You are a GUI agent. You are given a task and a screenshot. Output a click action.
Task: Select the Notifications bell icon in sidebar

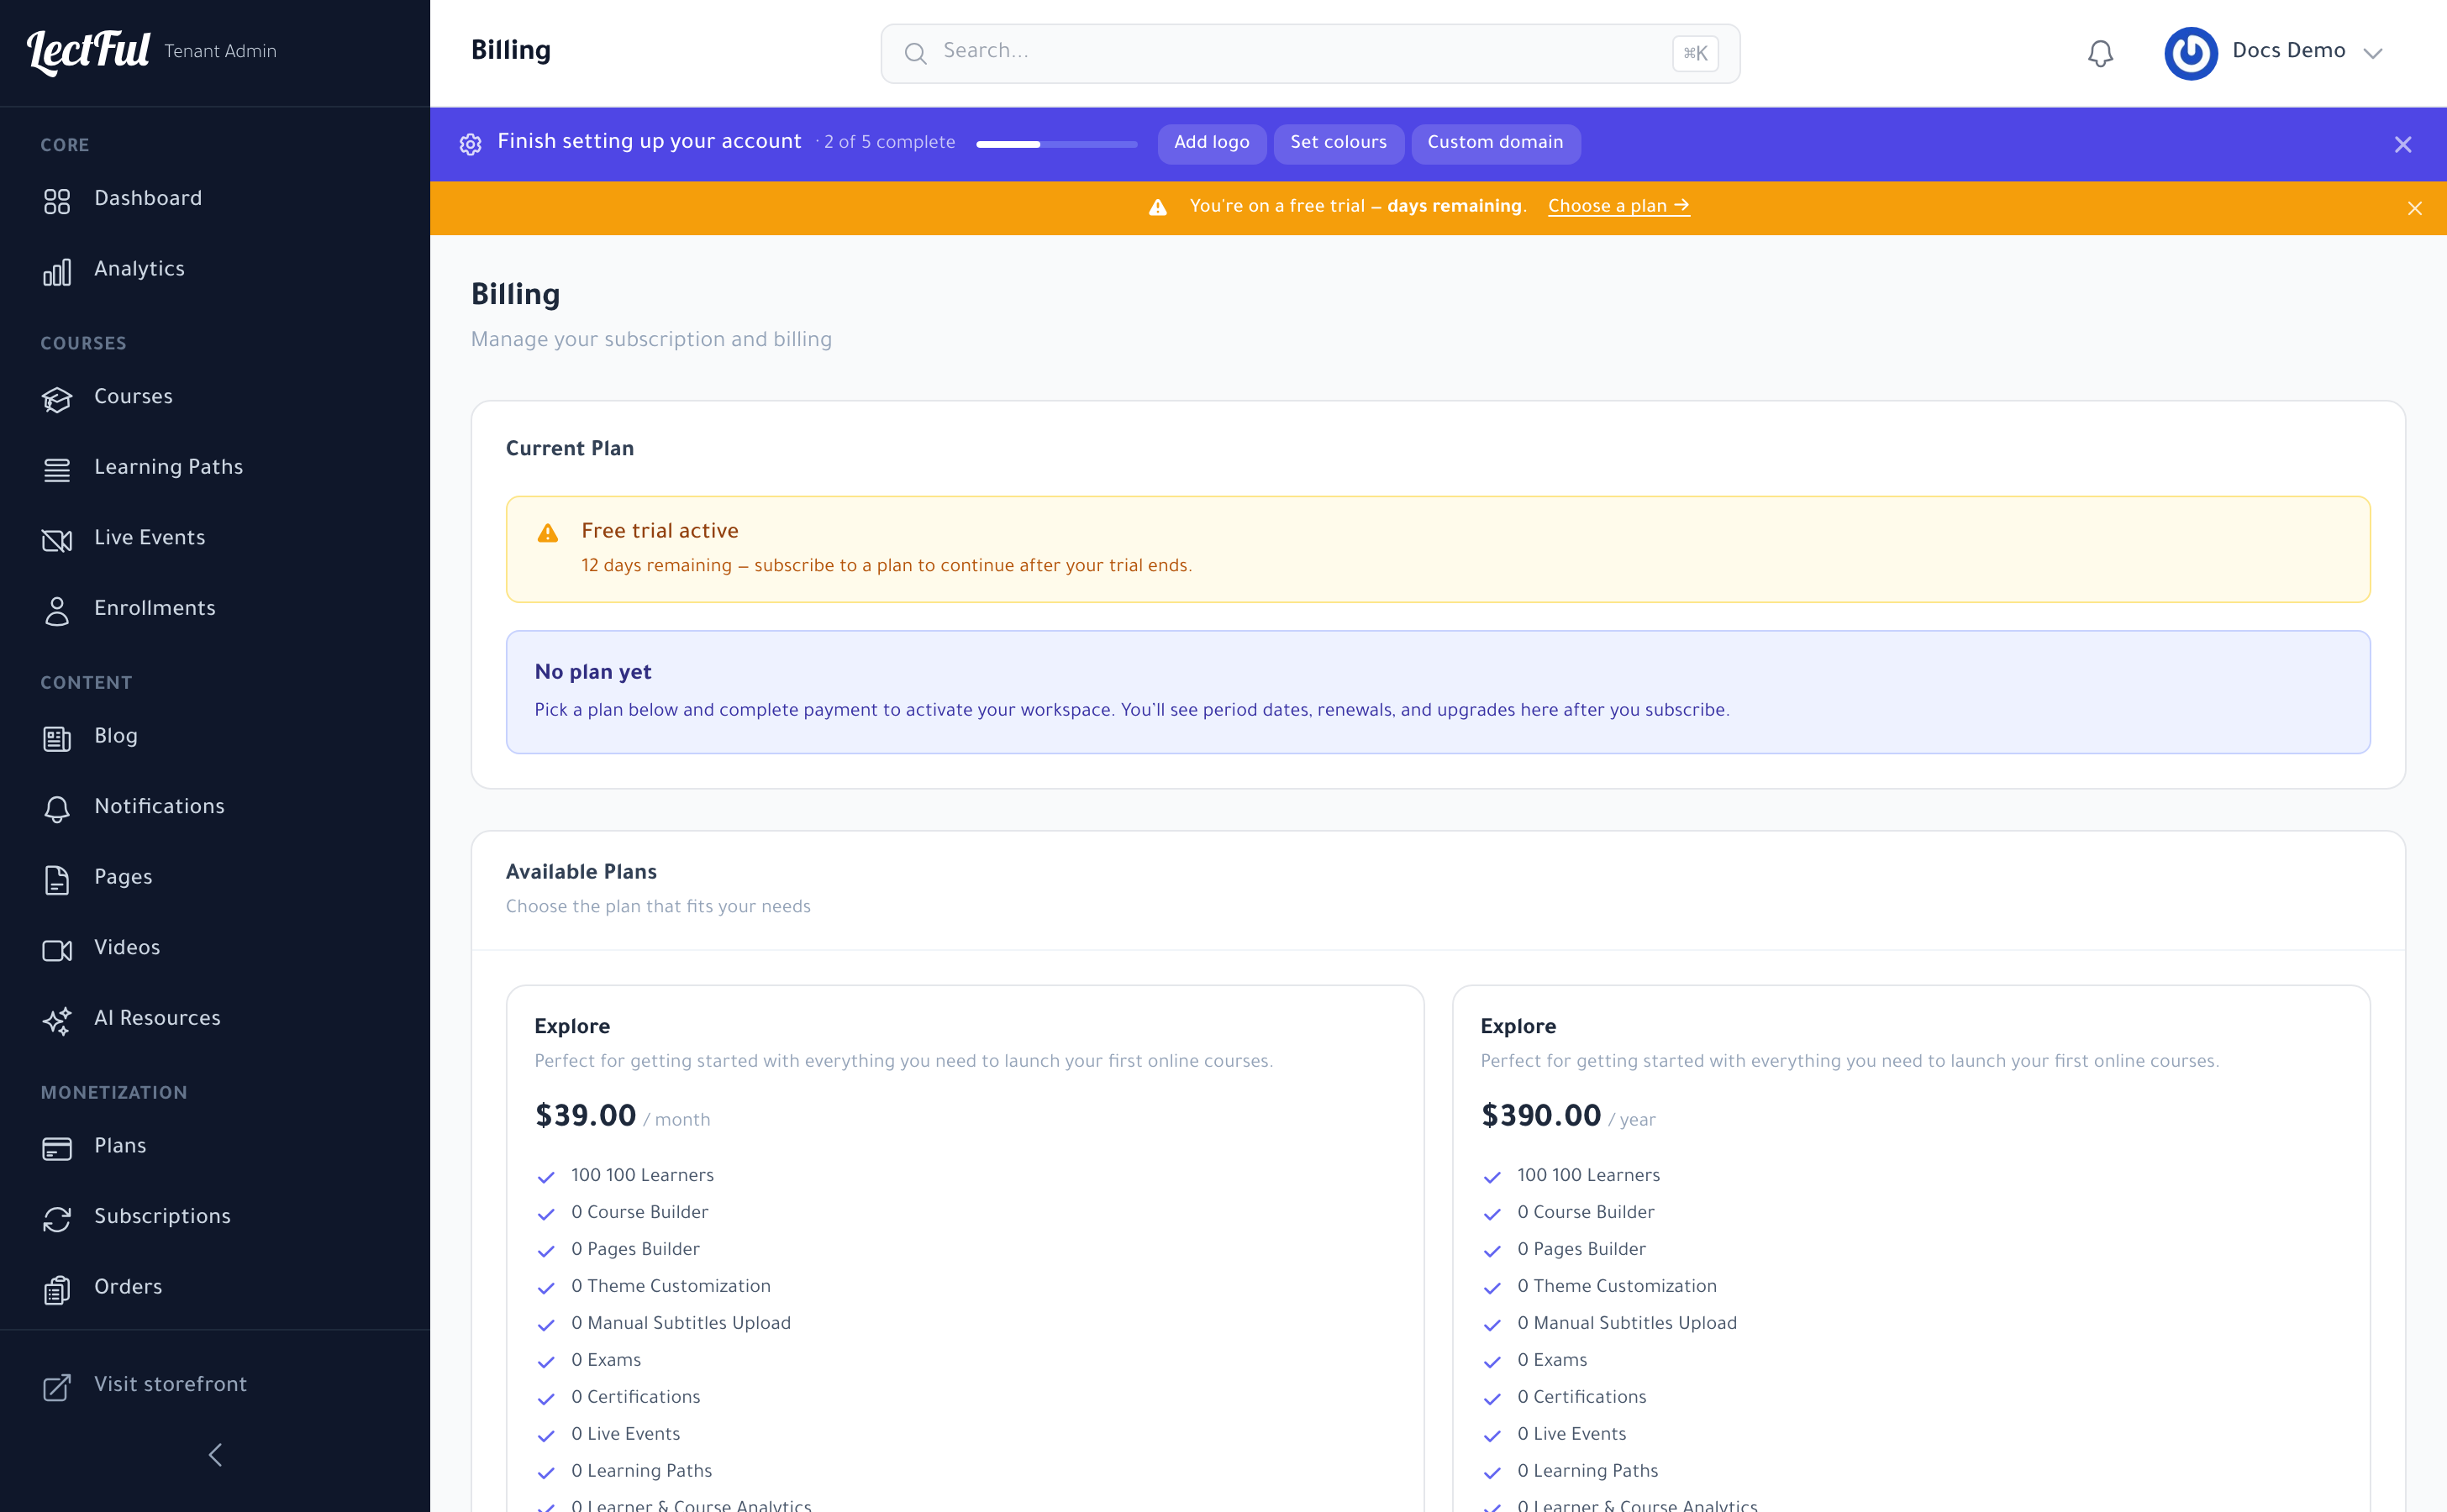[x=57, y=808]
